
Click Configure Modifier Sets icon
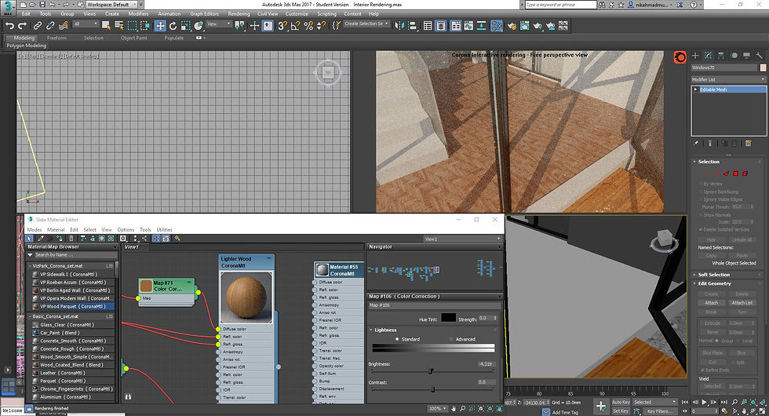tap(749, 143)
